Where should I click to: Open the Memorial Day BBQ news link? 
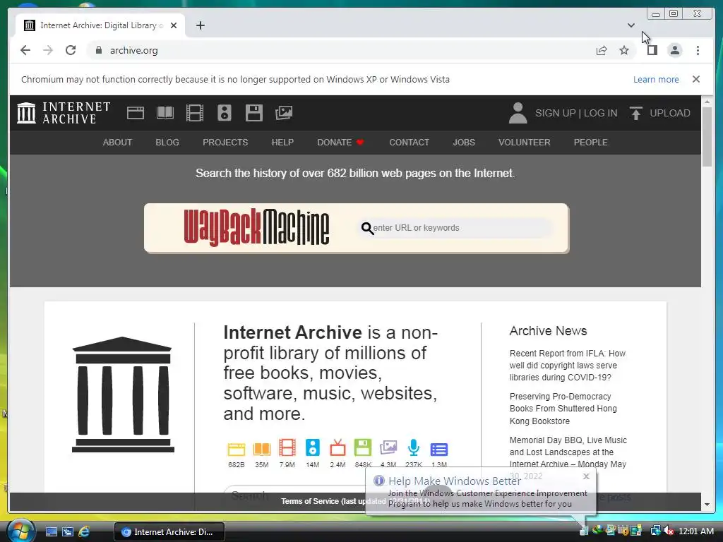pos(568,452)
